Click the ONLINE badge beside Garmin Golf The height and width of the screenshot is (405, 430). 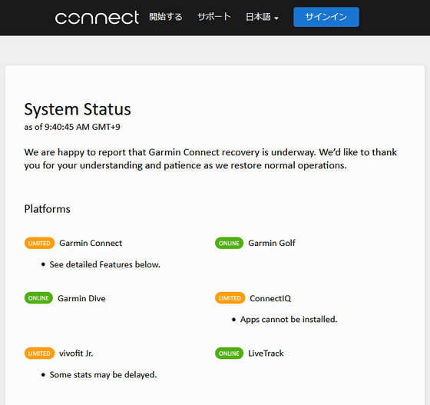tap(229, 243)
